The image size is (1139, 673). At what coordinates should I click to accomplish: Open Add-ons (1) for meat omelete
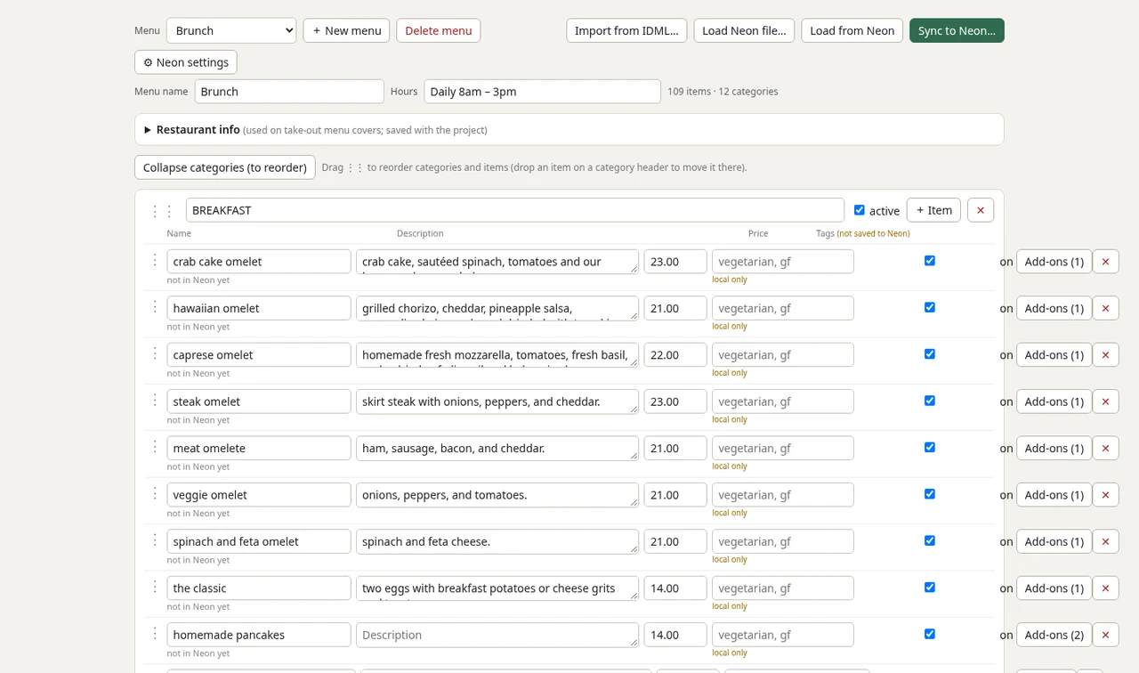point(1054,449)
